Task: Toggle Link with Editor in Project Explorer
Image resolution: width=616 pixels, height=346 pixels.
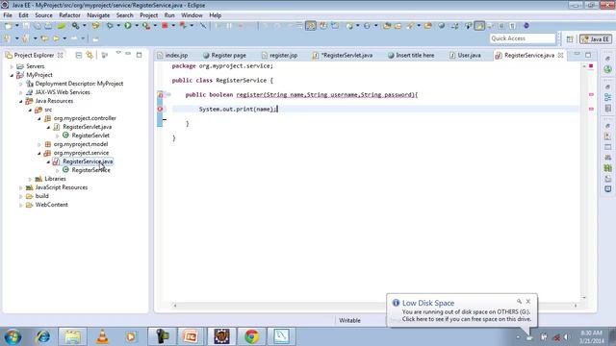Action: coord(90,56)
